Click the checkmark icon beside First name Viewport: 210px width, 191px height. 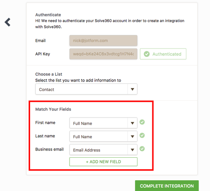pyautogui.click(x=142, y=122)
